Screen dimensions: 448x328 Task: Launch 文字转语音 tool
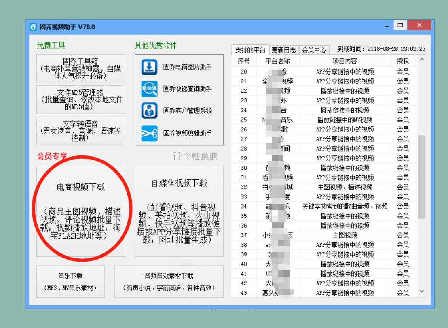[x=80, y=131]
